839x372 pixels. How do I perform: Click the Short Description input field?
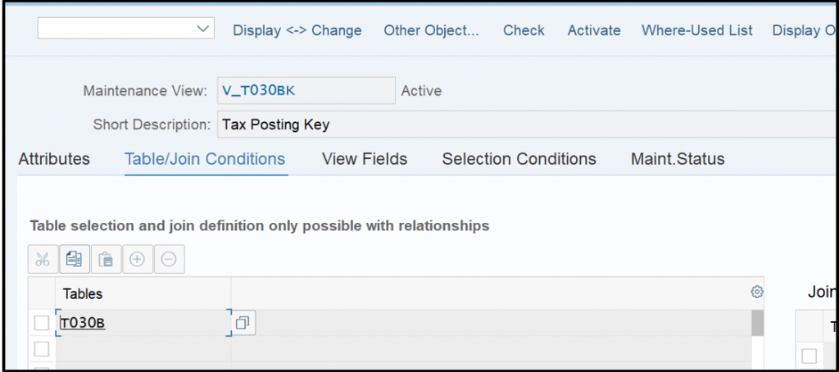tap(527, 125)
